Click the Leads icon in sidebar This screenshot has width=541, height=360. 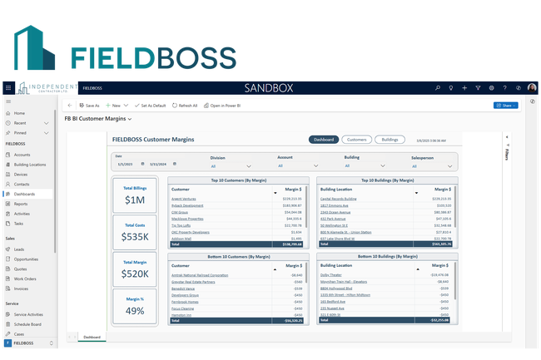[8, 249]
